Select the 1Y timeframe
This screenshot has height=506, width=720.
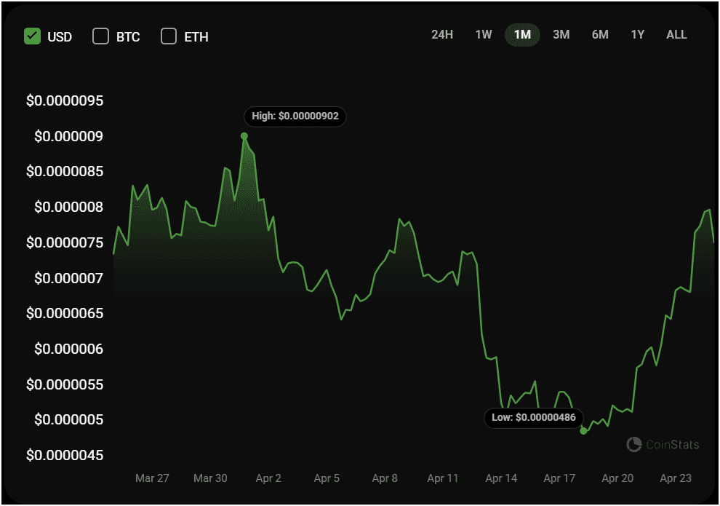tap(637, 34)
